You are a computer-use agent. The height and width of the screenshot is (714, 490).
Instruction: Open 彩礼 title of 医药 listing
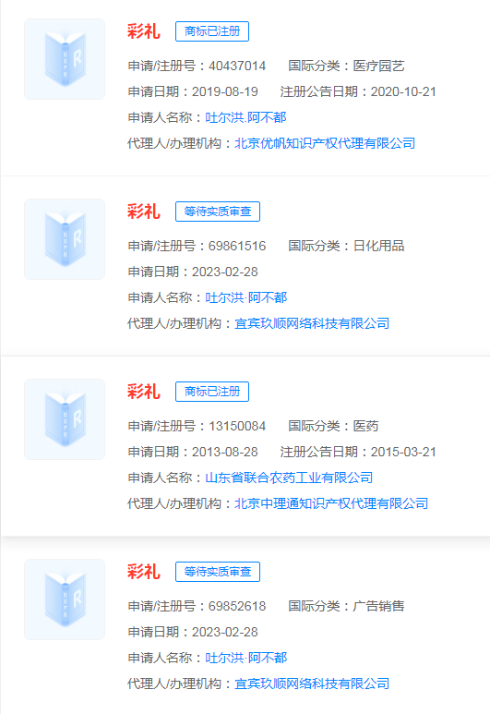point(144,392)
